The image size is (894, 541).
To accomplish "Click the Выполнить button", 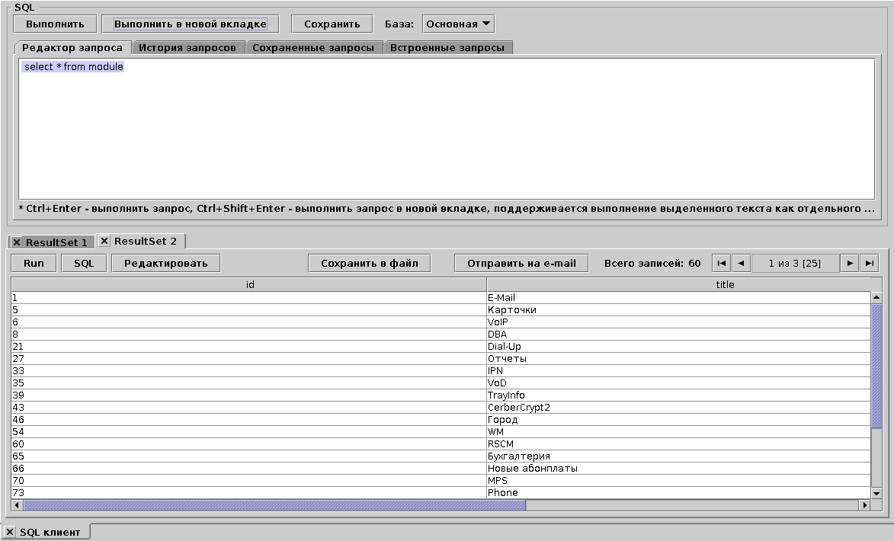I will point(55,23).
